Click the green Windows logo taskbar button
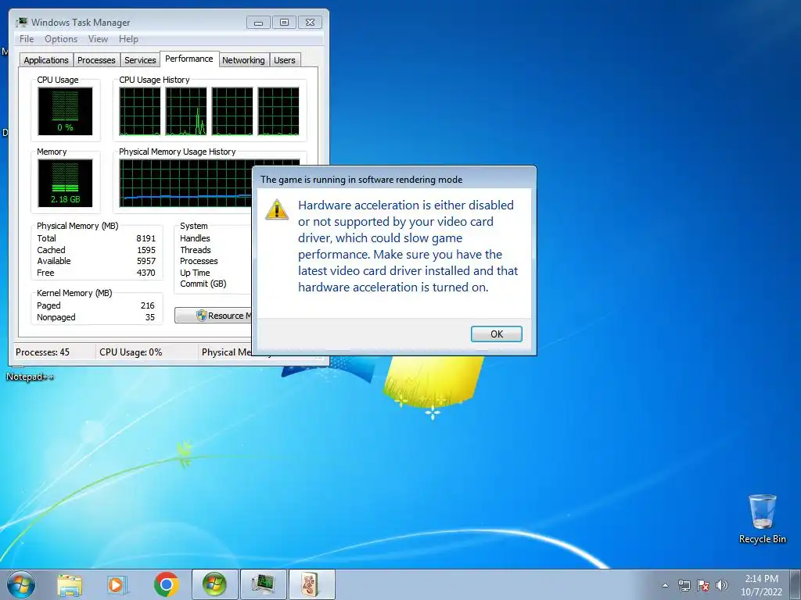The height and width of the screenshot is (600, 801). click(214, 584)
